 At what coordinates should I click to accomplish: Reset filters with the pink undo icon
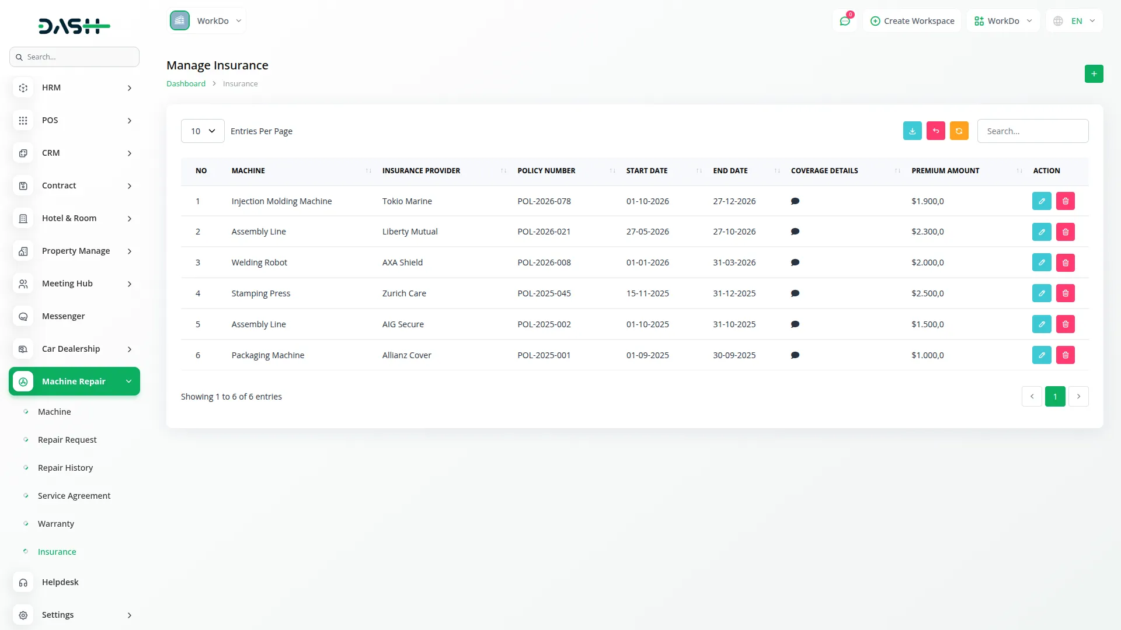tap(936, 131)
